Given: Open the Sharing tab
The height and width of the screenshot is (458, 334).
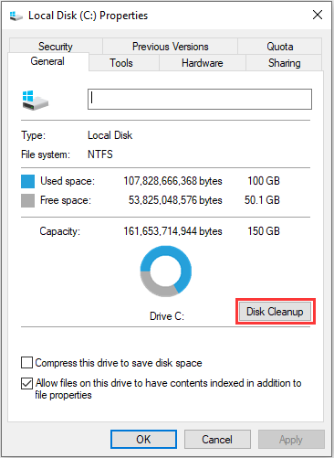Looking at the screenshot, I should [284, 63].
